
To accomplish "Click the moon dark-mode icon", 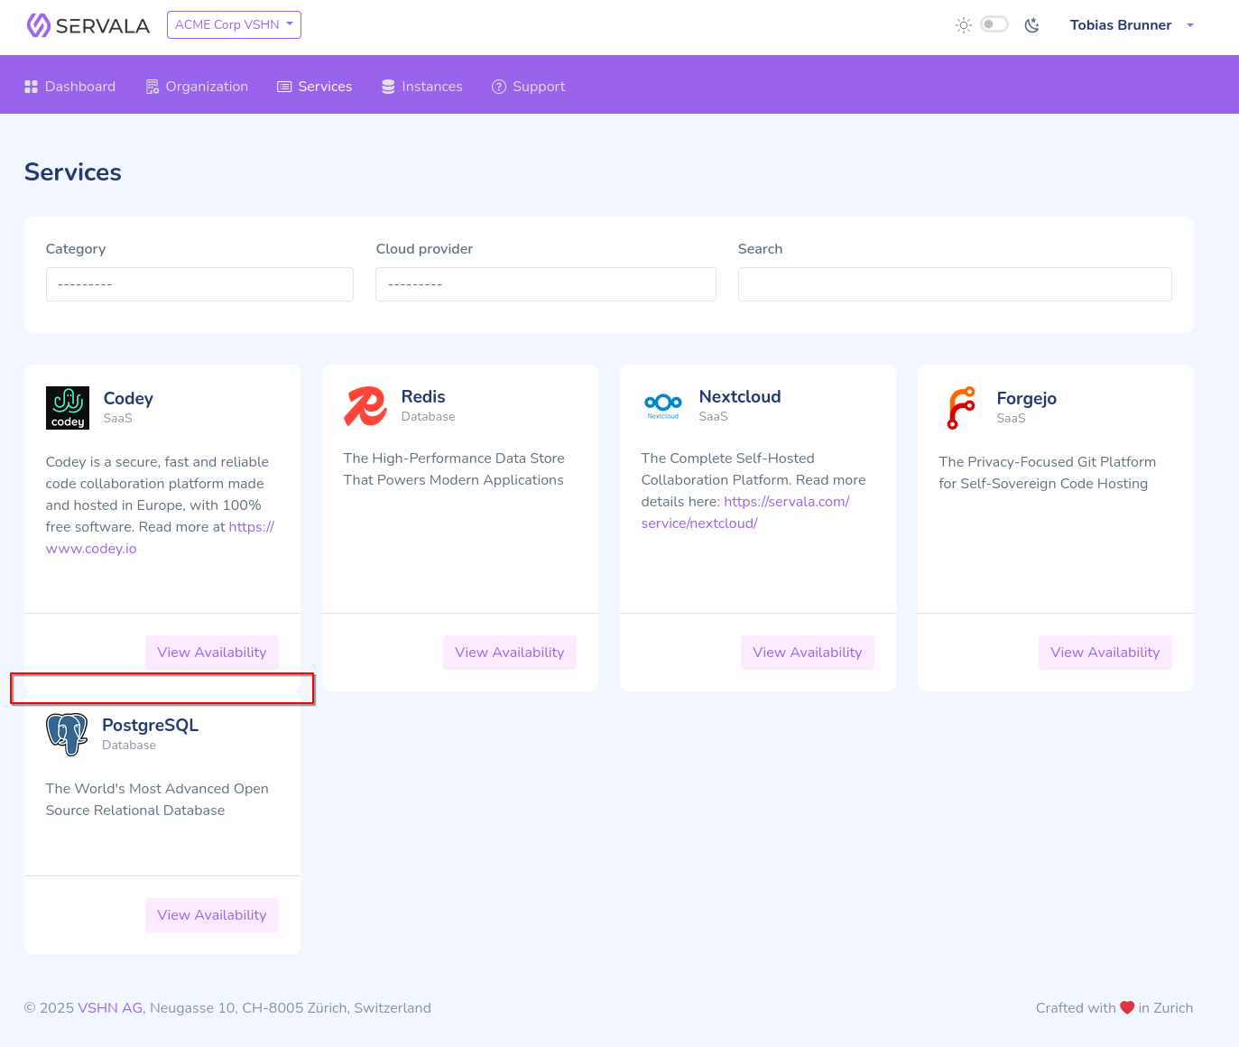I will click(x=1032, y=25).
